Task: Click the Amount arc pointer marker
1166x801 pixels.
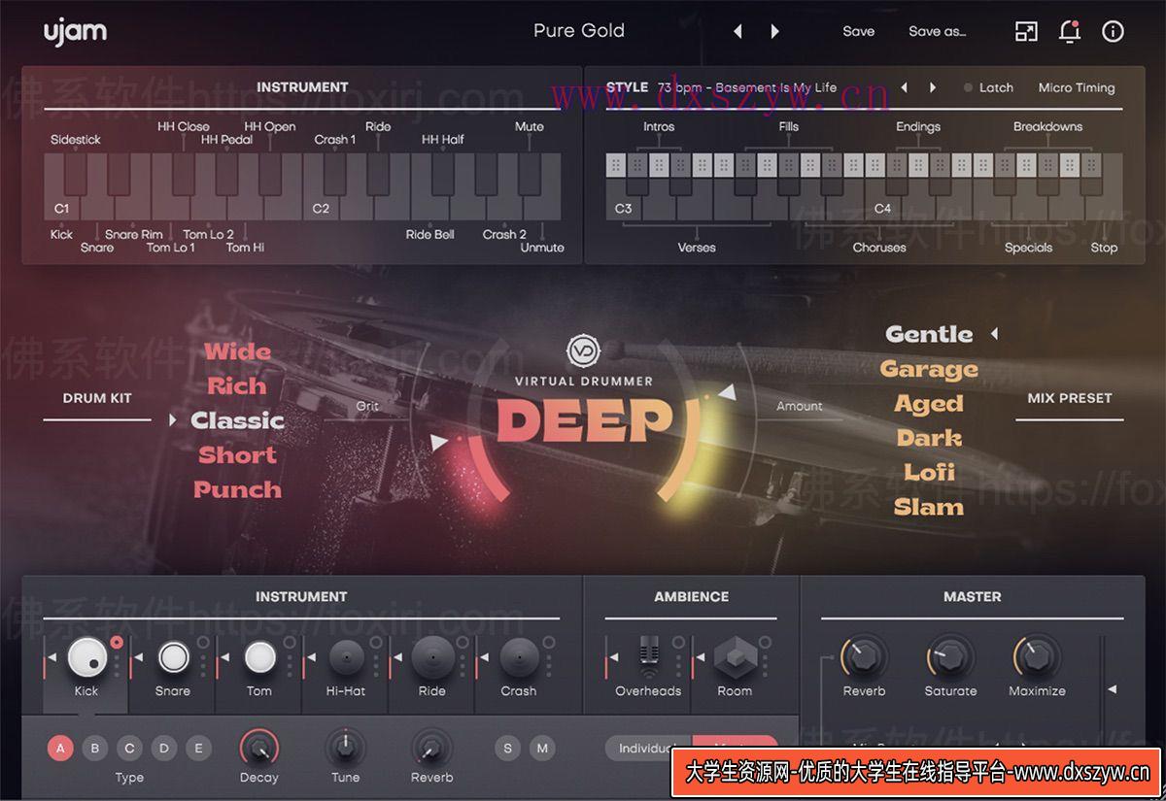Action: point(726,393)
